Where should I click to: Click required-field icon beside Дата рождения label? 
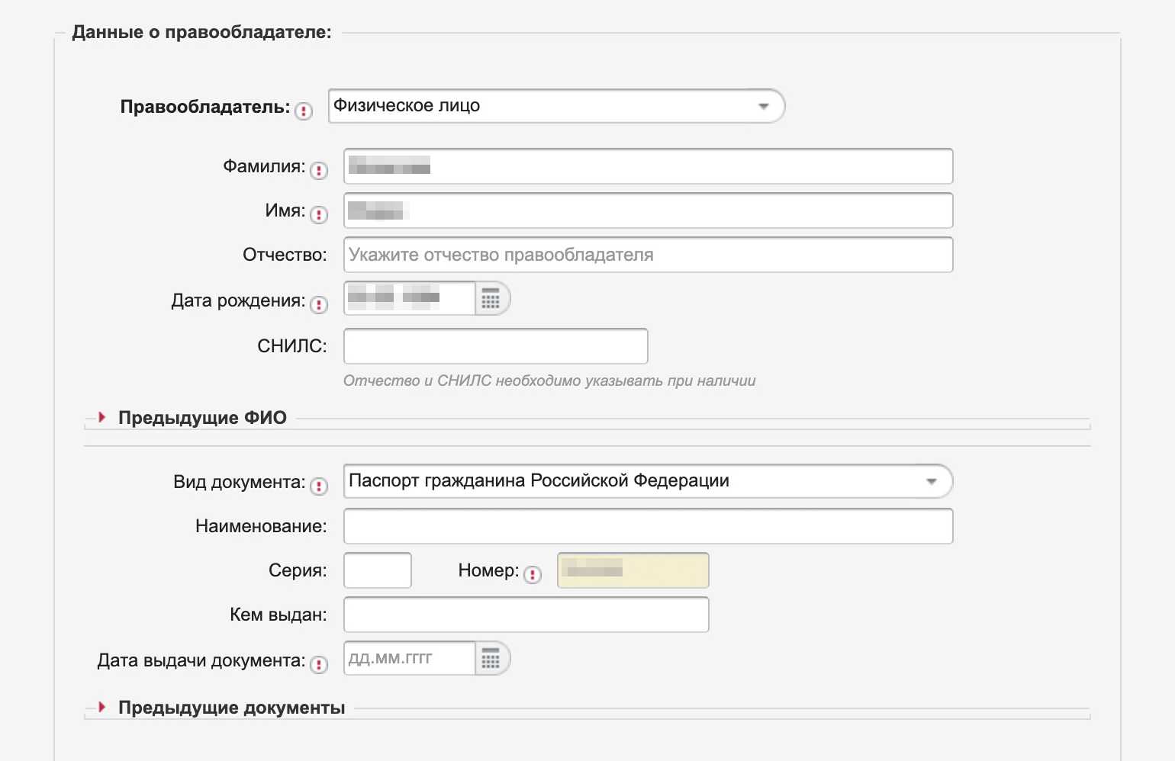click(319, 305)
